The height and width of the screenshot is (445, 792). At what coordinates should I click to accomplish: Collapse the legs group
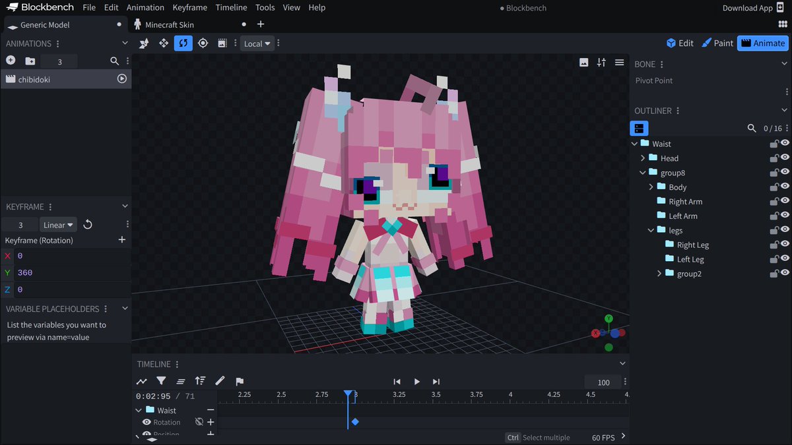pos(651,230)
